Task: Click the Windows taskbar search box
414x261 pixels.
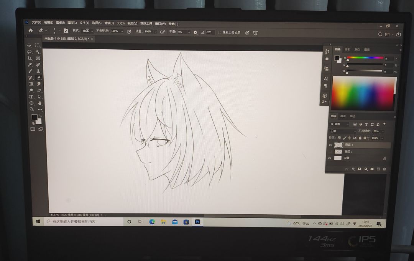Action: [84, 222]
